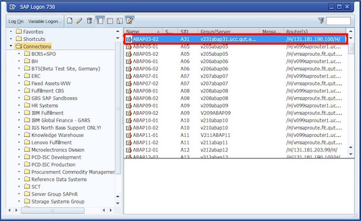Image resolution: width=361 pixels, height=221 pixels.
Task: Select the IBM Fulfillment folder
Action: pos(44,113)
